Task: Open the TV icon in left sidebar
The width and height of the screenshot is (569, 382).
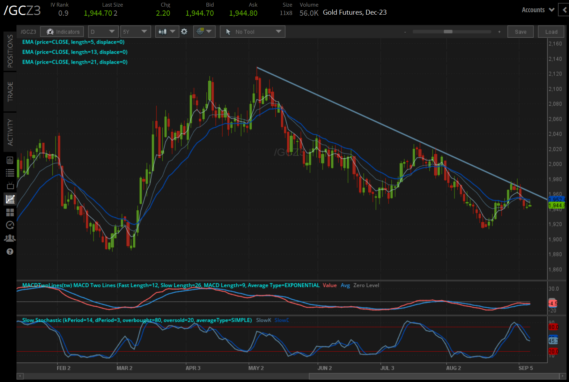Action: pyautogui.click(x=10, y=186)
